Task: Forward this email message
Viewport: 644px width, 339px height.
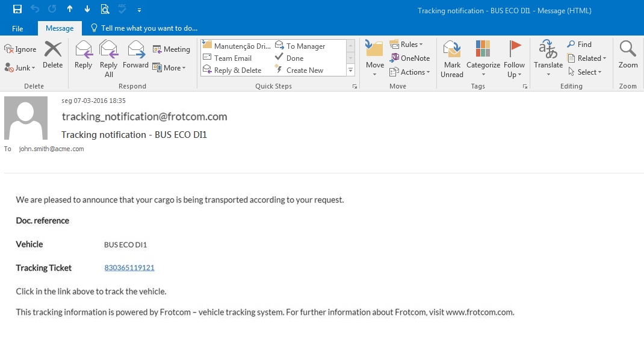Action: 135,55
